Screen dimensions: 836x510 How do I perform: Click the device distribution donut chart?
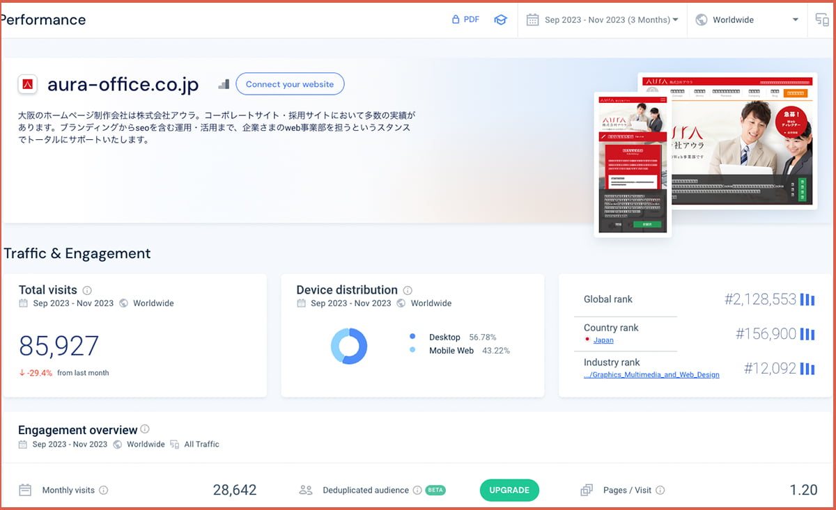[x=349, y=346]
